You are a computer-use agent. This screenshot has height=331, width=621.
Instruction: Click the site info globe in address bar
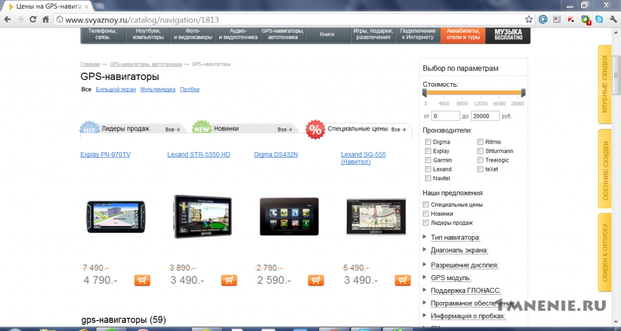click(x=60, y=19)
